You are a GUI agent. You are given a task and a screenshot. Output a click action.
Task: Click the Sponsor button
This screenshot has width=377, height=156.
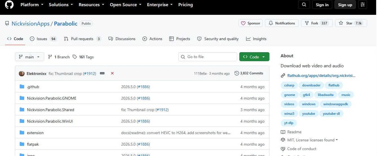tap(251, 23)
